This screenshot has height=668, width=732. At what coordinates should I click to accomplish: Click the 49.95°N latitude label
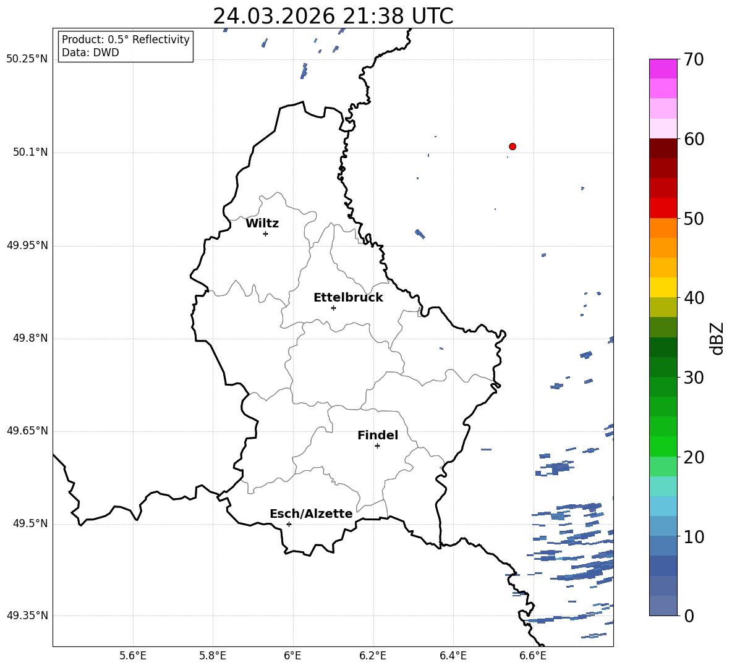coord(27,245)
